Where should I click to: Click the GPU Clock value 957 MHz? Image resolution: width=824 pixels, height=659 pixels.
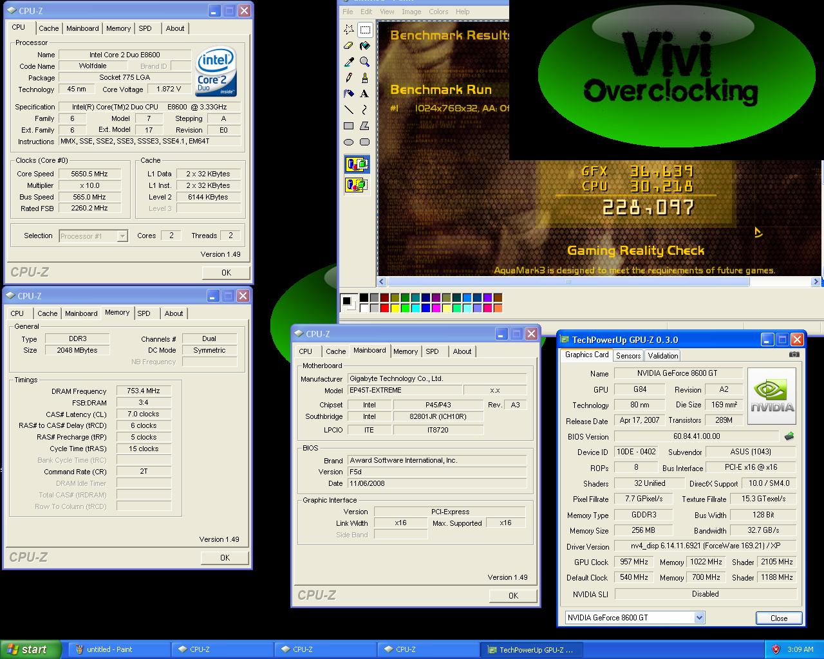click(634, 562)
